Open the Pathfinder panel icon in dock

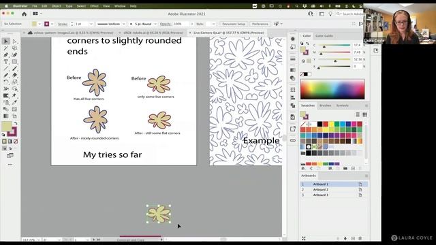click(292, 105)
